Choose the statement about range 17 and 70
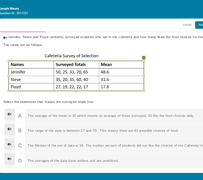203x180 pixels. tap(103, 131)
